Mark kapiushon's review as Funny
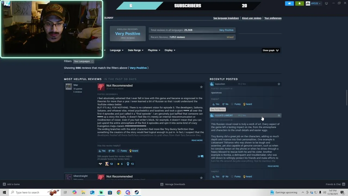 point(236,104)
